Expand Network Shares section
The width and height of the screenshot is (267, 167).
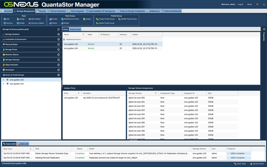[x=59, y=55]
